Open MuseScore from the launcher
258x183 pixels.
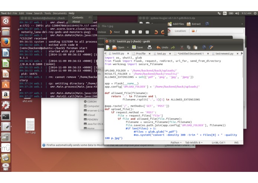(6, 147)
